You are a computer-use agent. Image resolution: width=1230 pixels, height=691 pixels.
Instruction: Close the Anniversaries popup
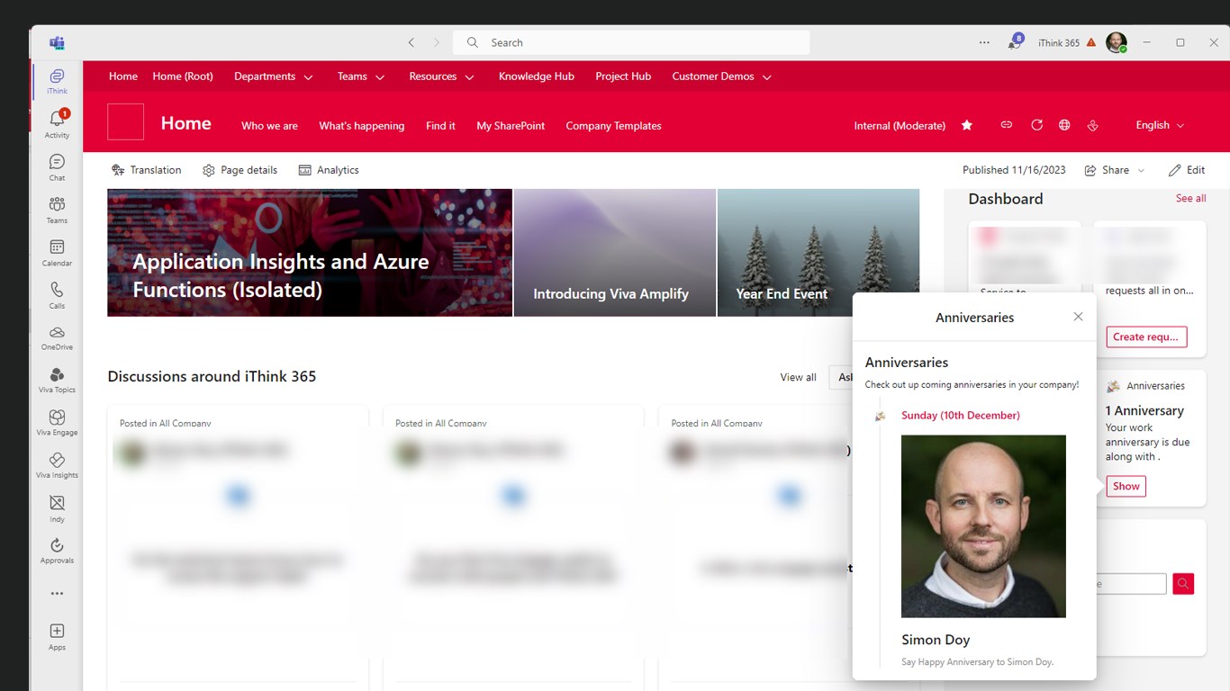1078,317
